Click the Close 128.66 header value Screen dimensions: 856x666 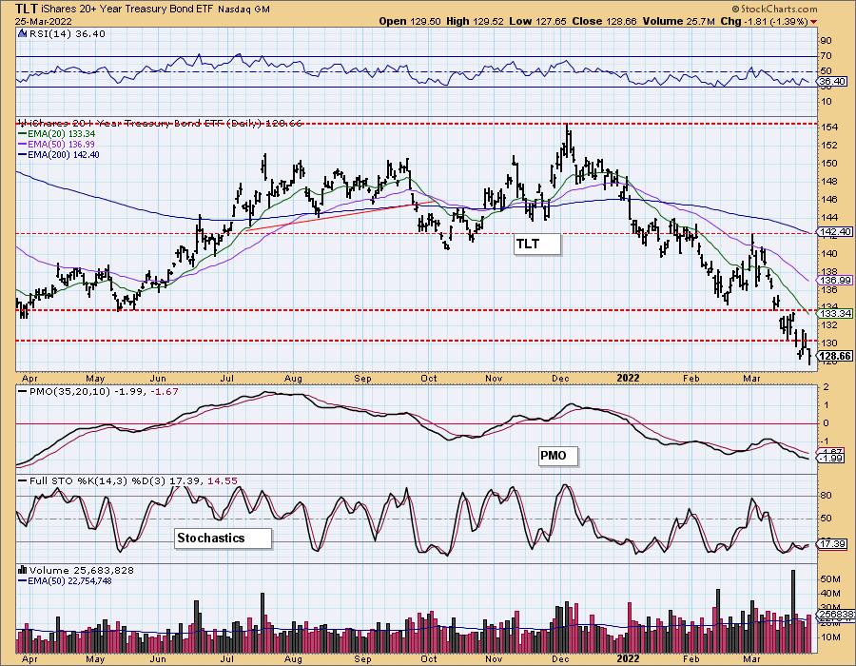(604, 21)
